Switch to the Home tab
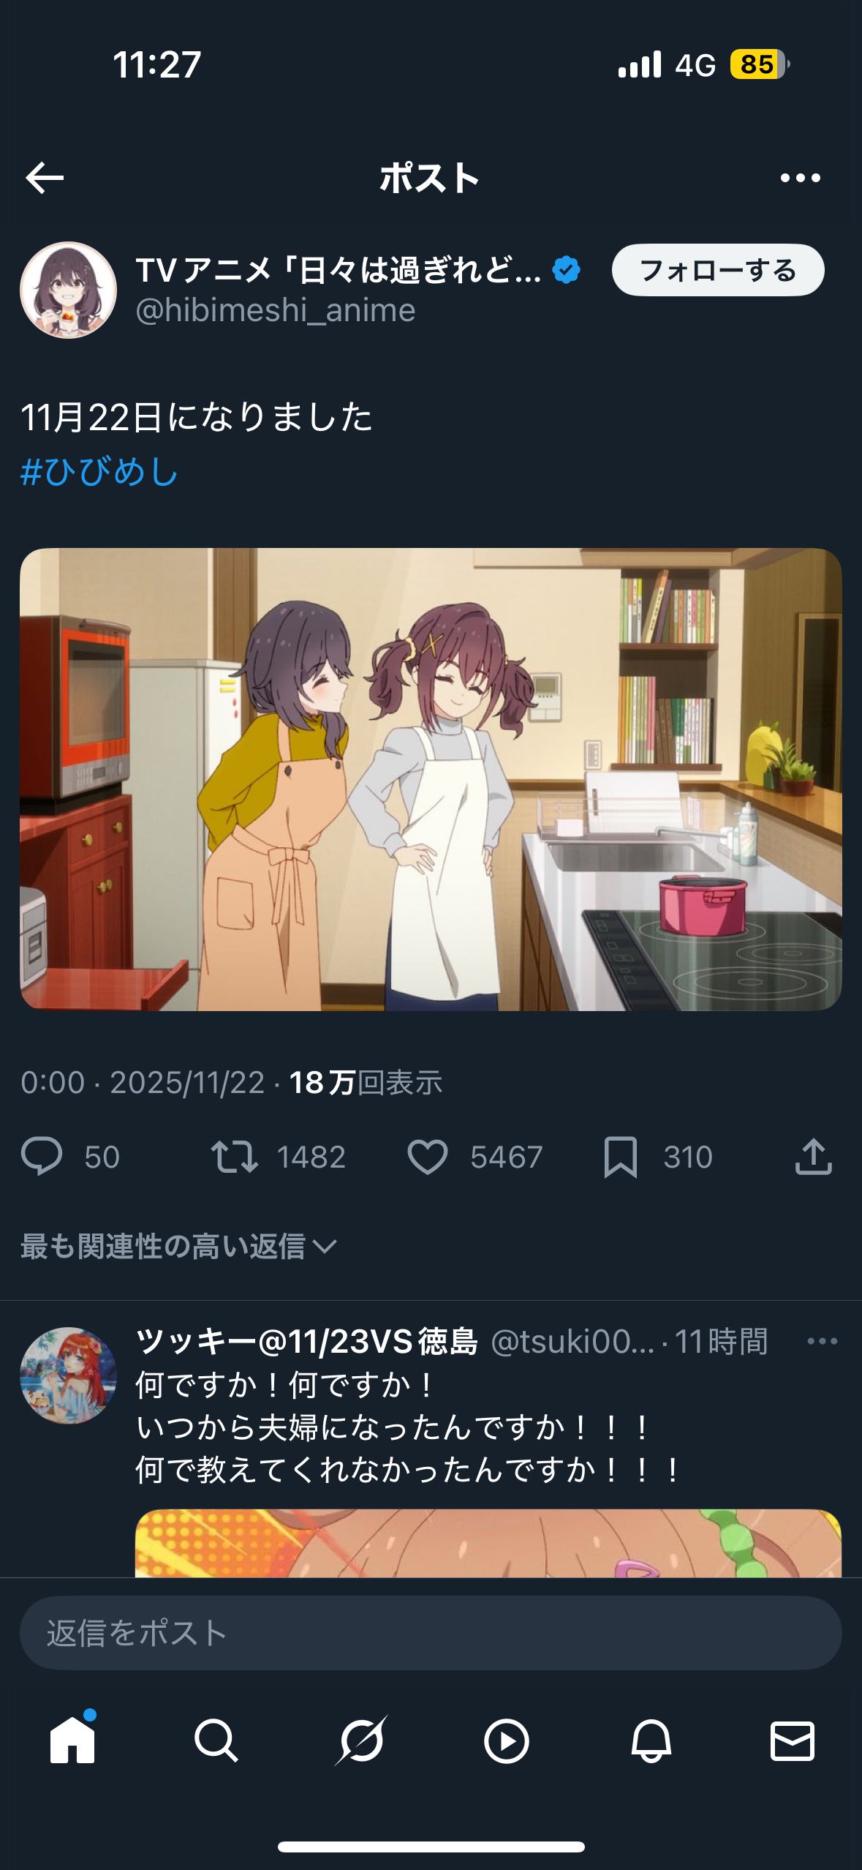This screenshot has height=1870, width=862. coord(72,1741)
